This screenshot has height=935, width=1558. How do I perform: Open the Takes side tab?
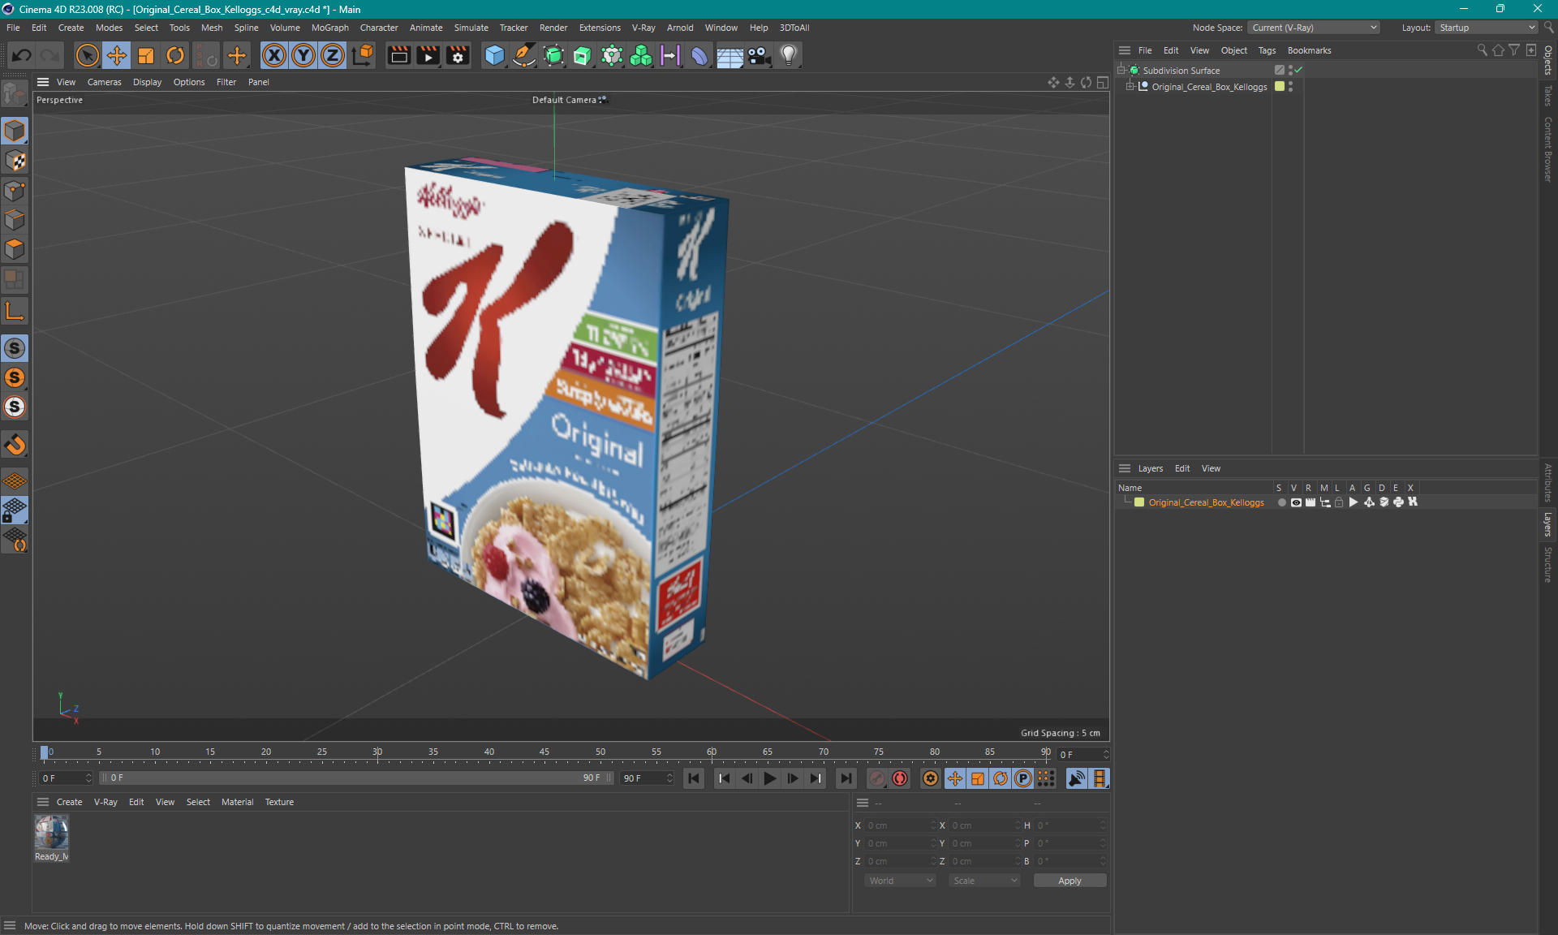[x=1548, y=96]
